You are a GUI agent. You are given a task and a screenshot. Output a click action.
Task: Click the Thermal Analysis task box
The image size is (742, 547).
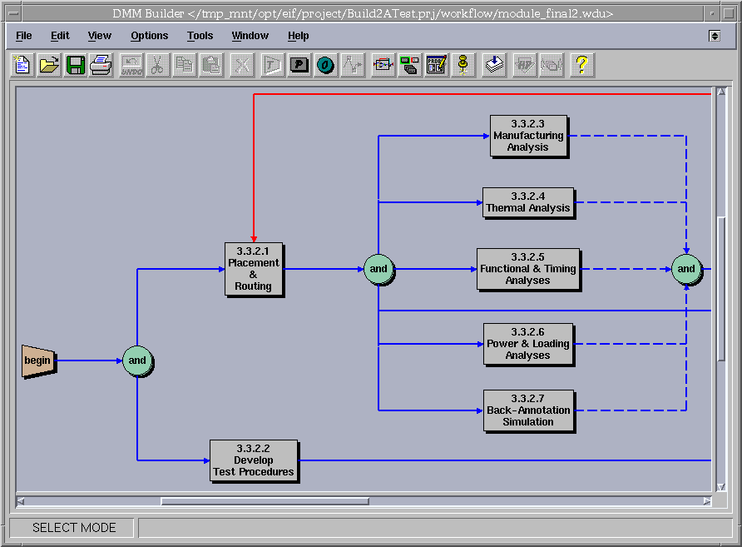(528, 202)
